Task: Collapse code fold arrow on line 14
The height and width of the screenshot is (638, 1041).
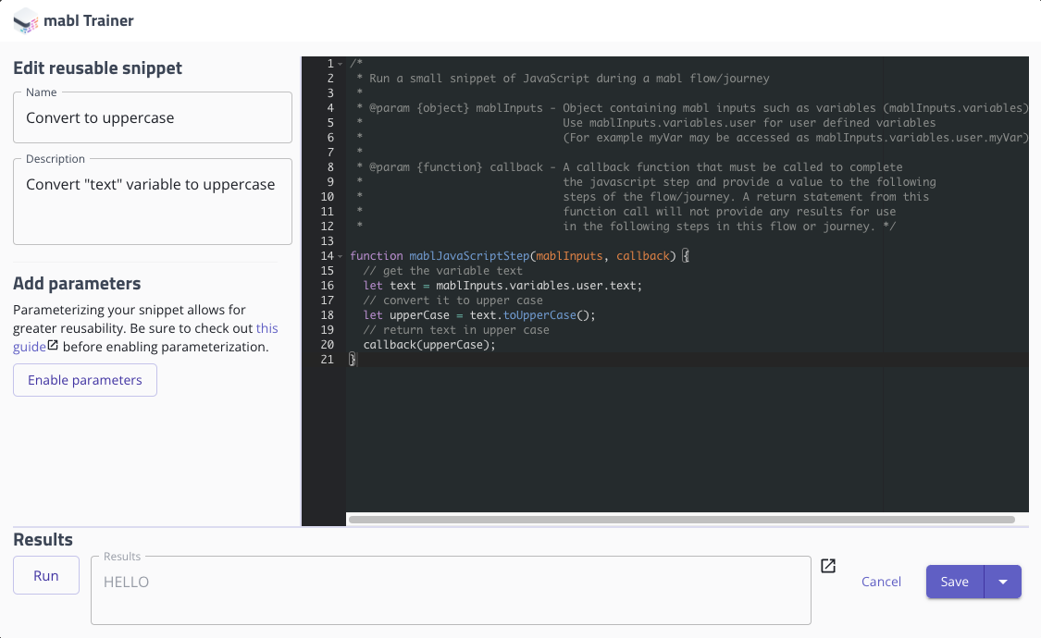Action: pyautogui.click(x=340, y=257)
